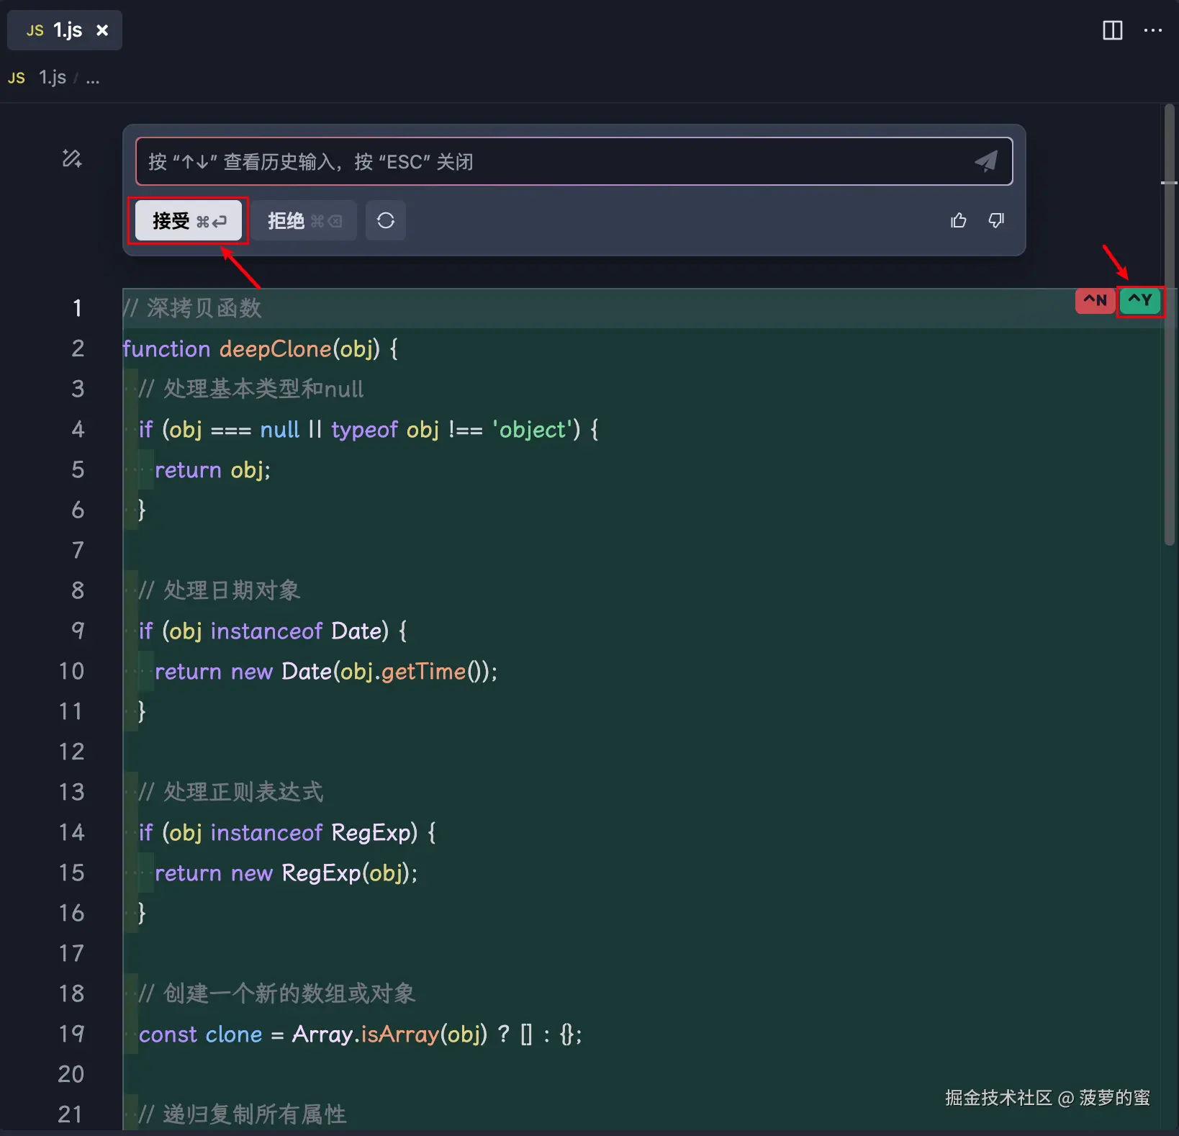Screen dimensions: 1179x1136
Task: Click the 'return obj;' statement
Action: point(212,470)
